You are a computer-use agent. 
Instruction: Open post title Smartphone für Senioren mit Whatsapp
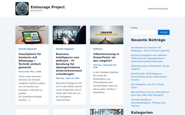[30, 61]
